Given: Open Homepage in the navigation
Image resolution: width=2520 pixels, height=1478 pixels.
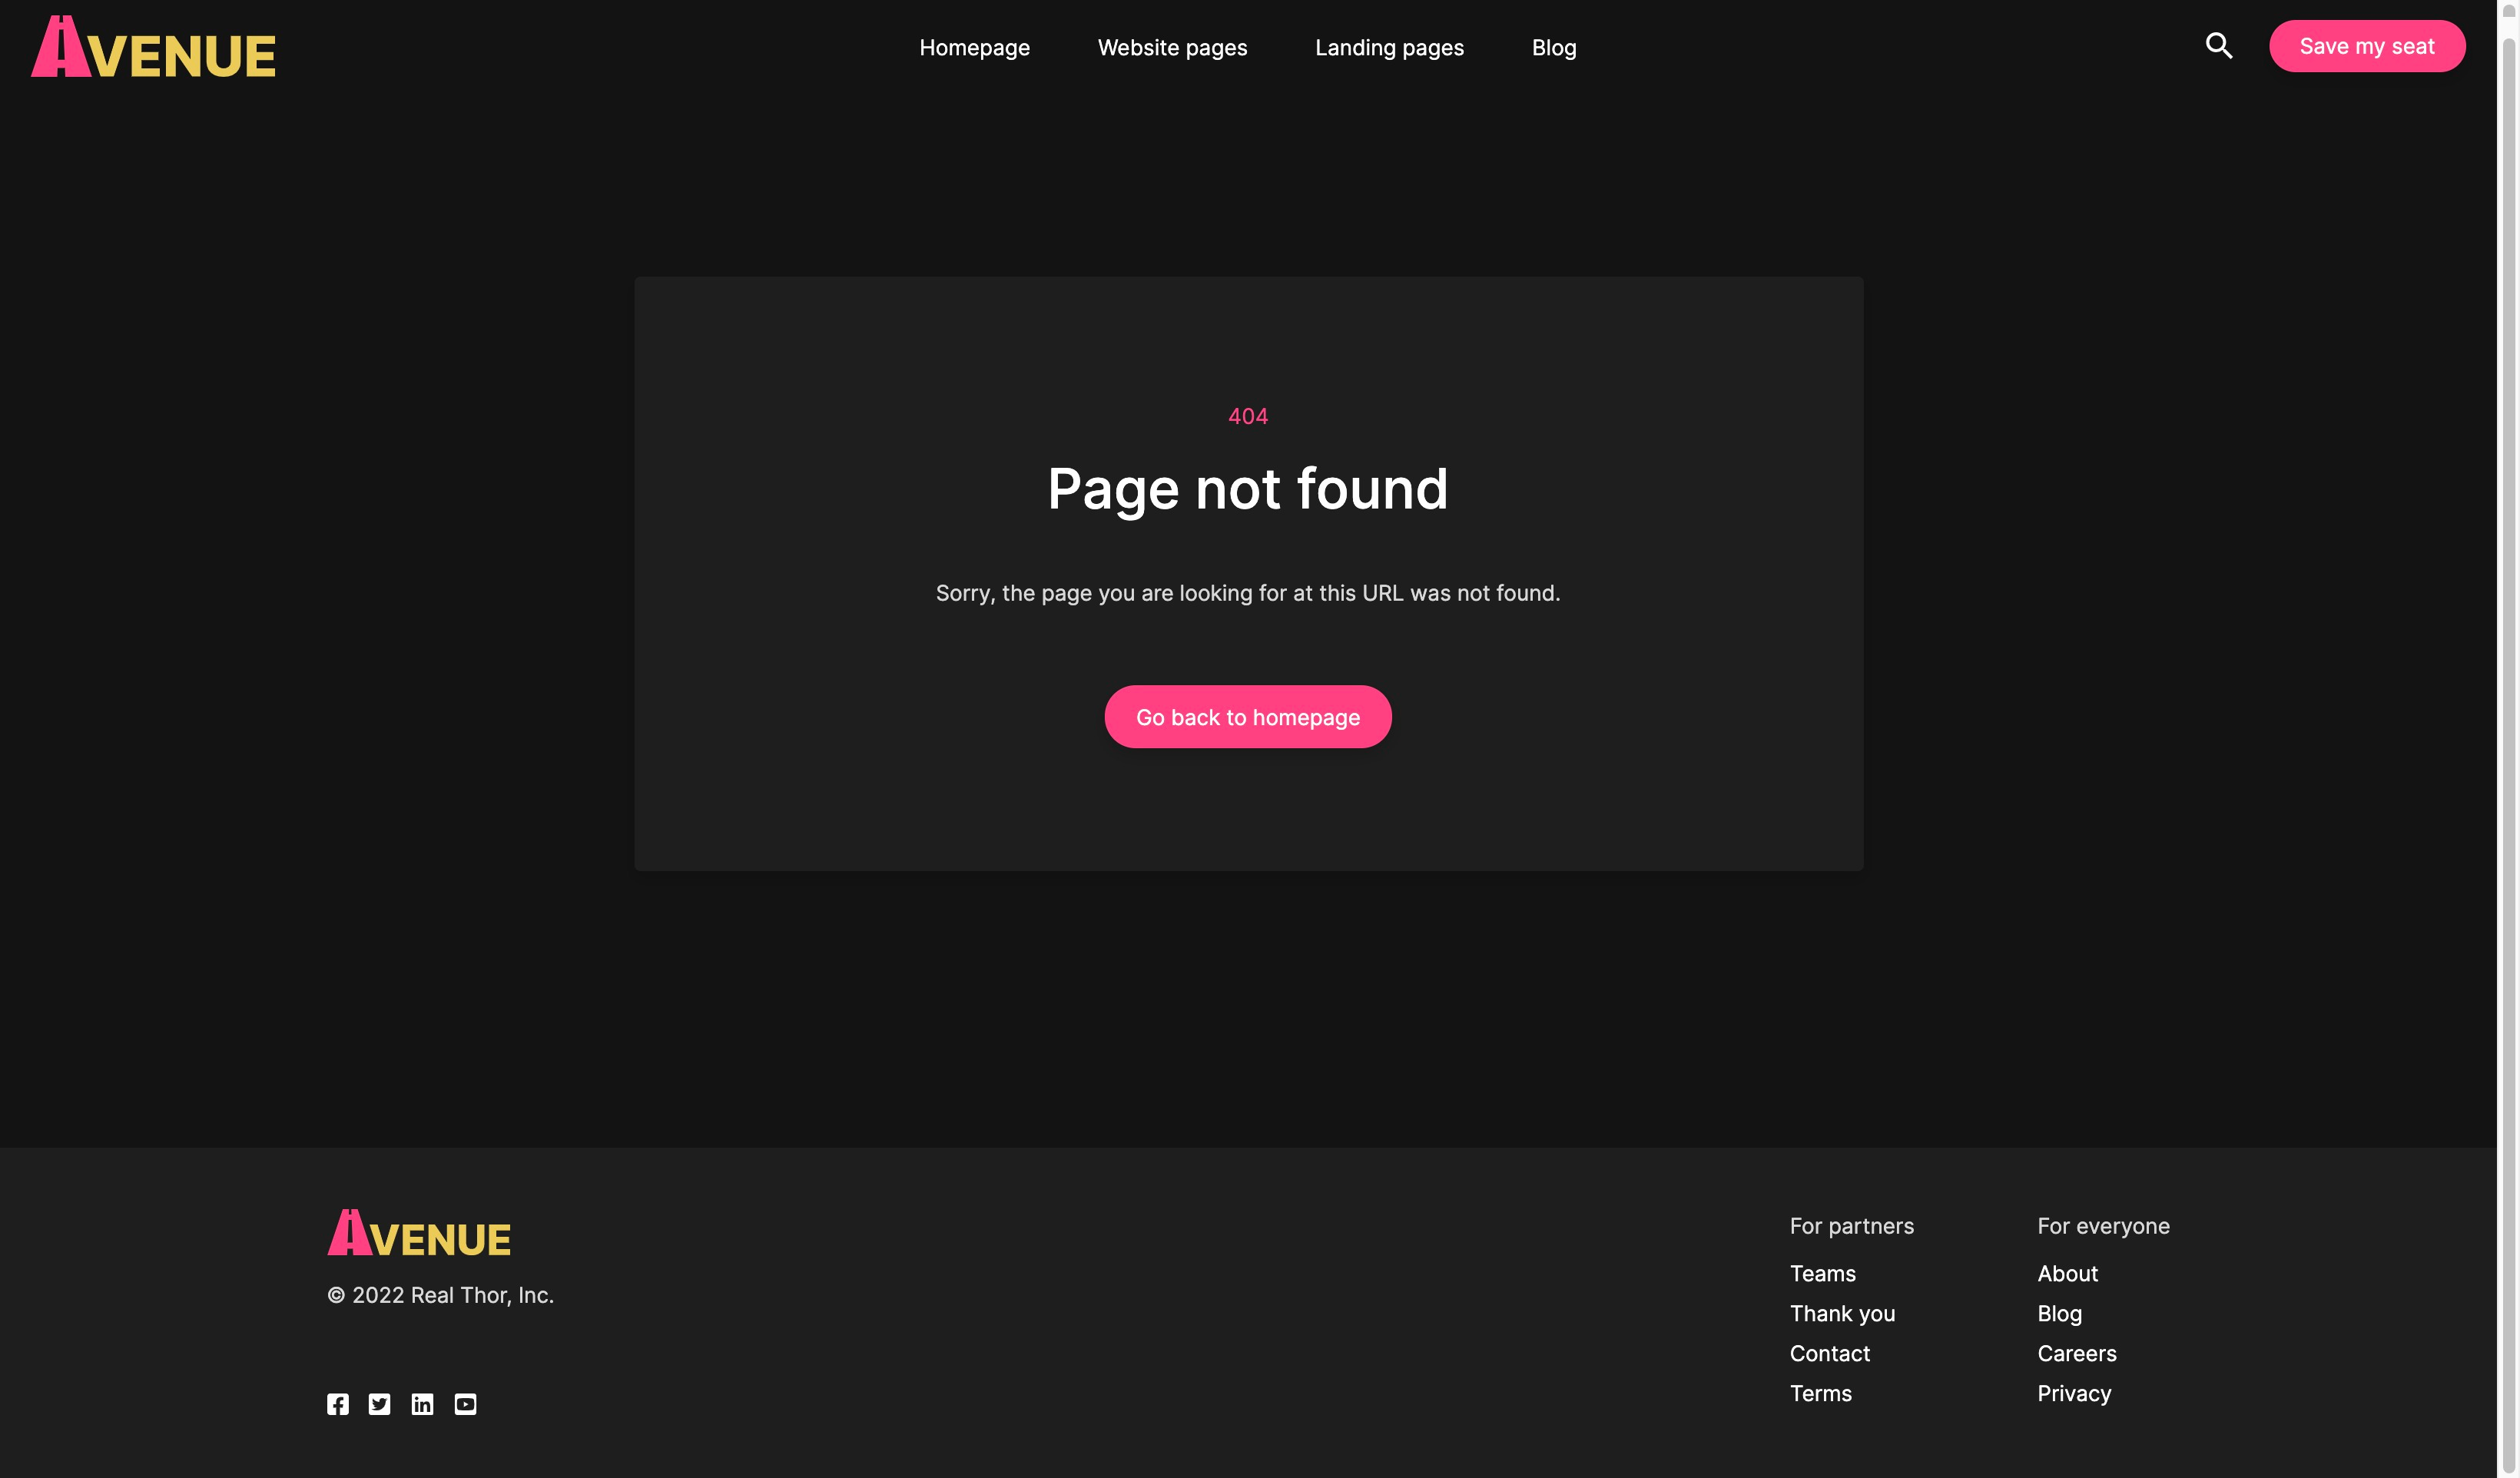Looking at the screenshot, I should pyautogui.click(x=974, y=47).
